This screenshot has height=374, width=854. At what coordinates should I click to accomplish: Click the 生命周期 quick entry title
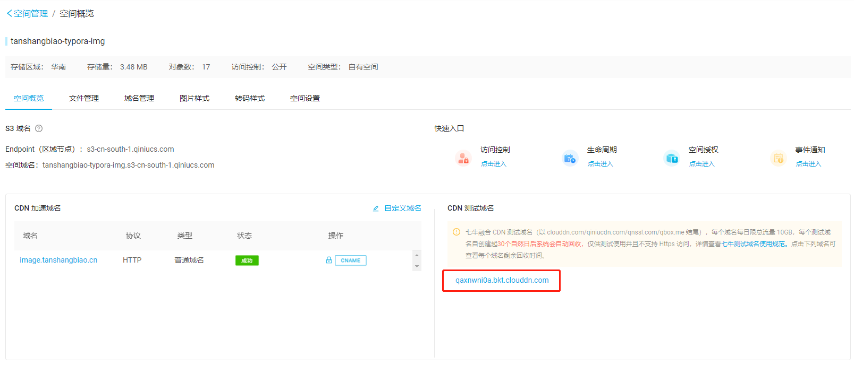click(602, 150)
